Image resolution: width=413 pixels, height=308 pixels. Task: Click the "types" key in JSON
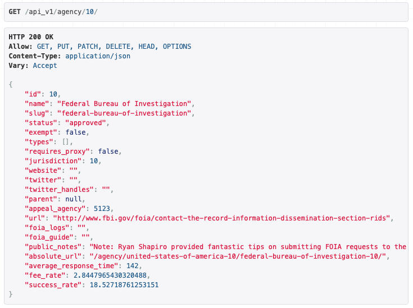(39, 142)
